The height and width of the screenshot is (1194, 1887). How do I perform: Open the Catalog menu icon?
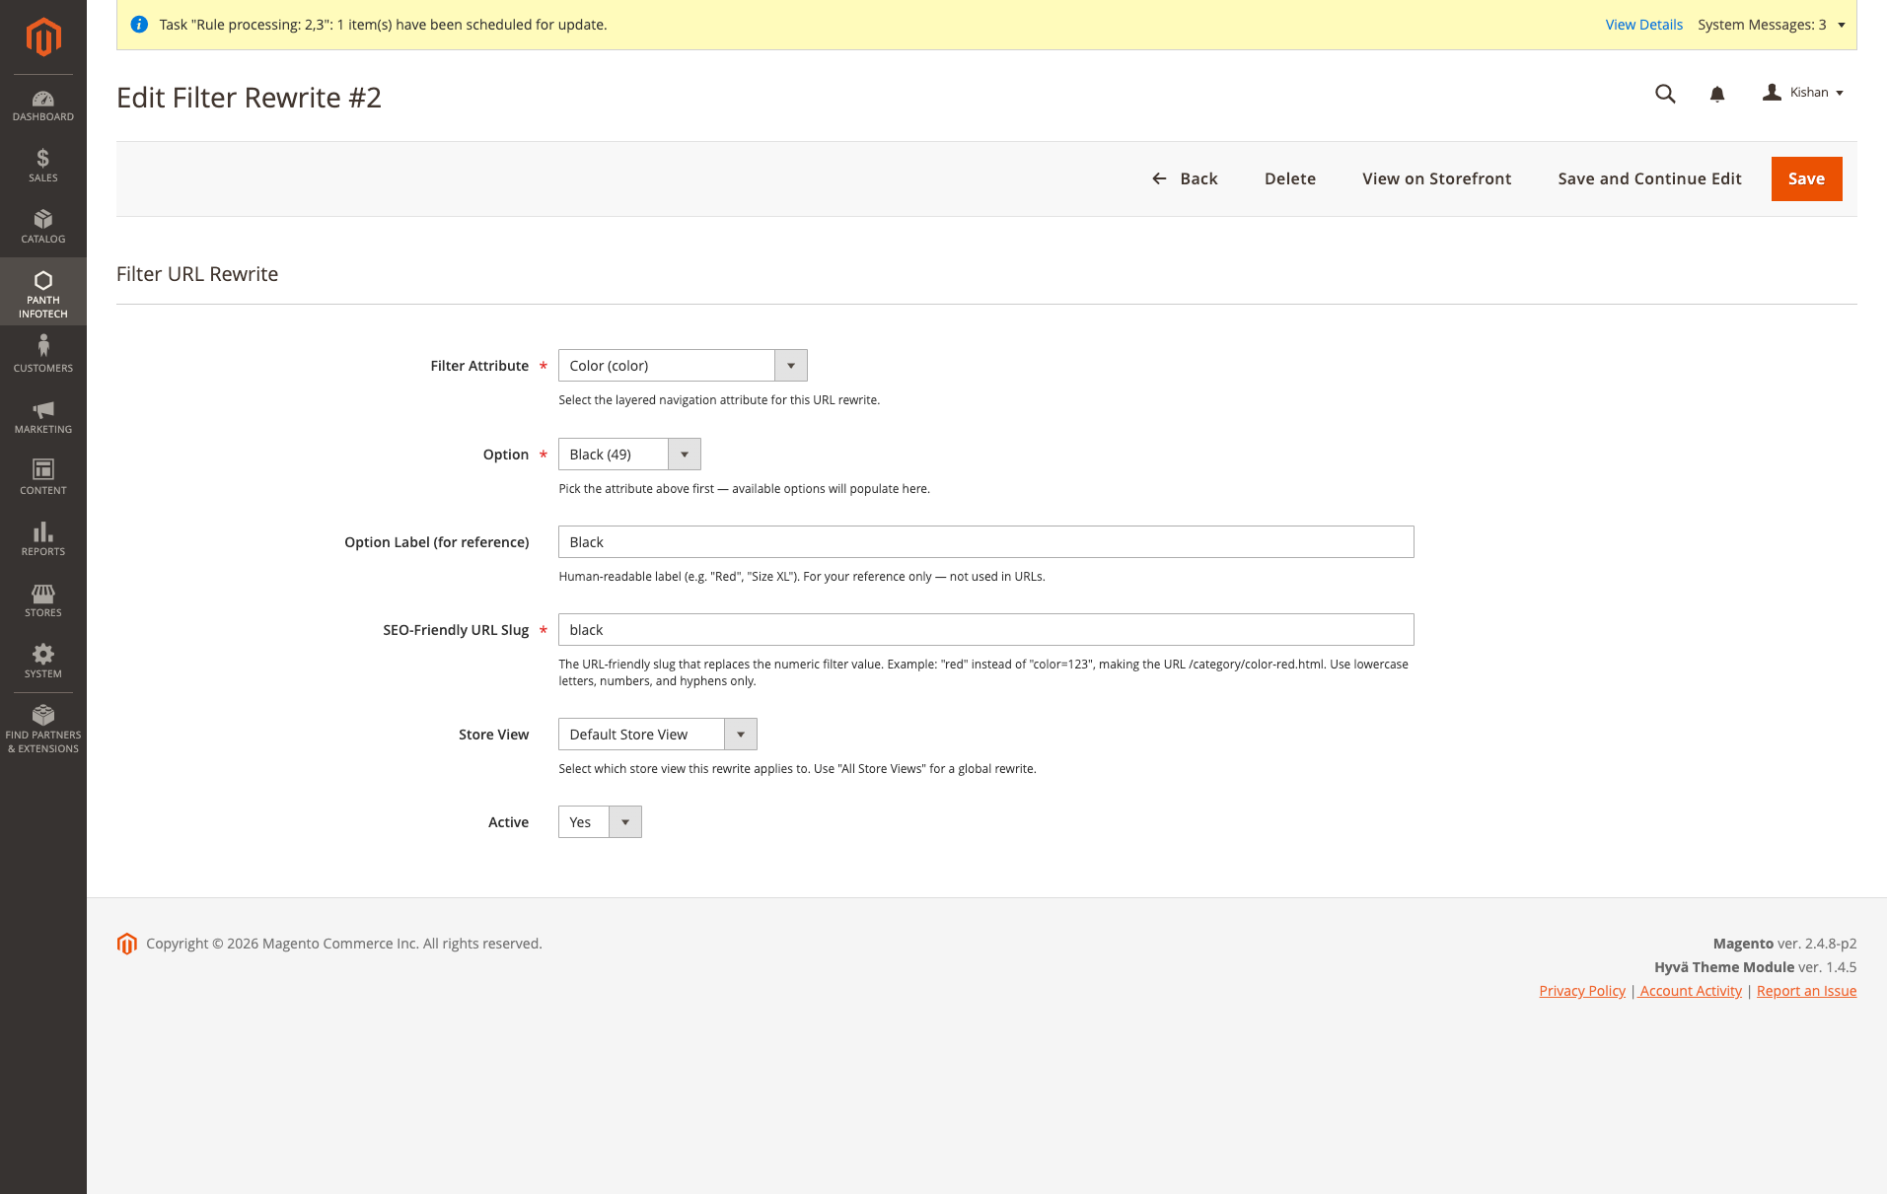coord(42,225)
